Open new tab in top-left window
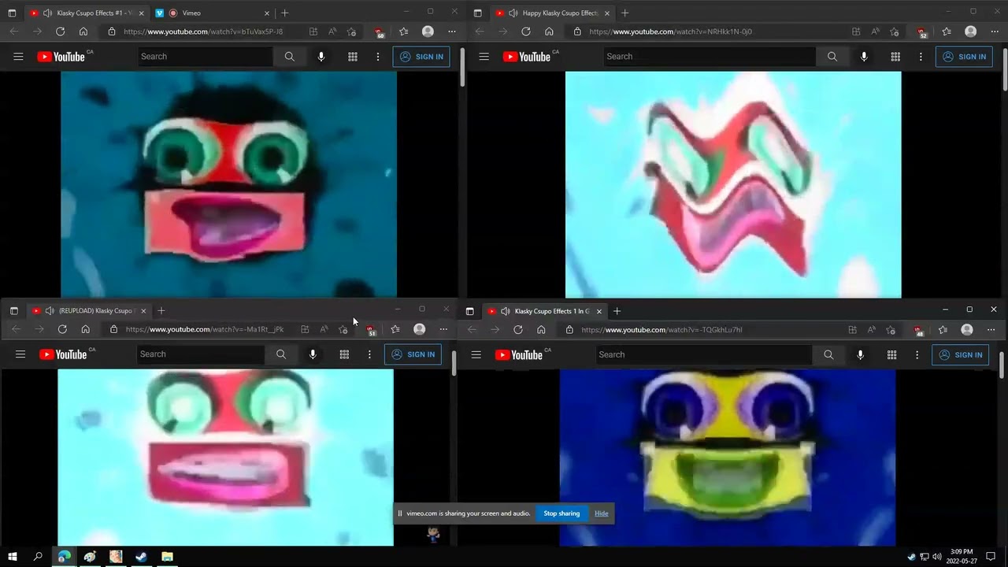This screenshot has width=1008, height=567. [284, 13]
